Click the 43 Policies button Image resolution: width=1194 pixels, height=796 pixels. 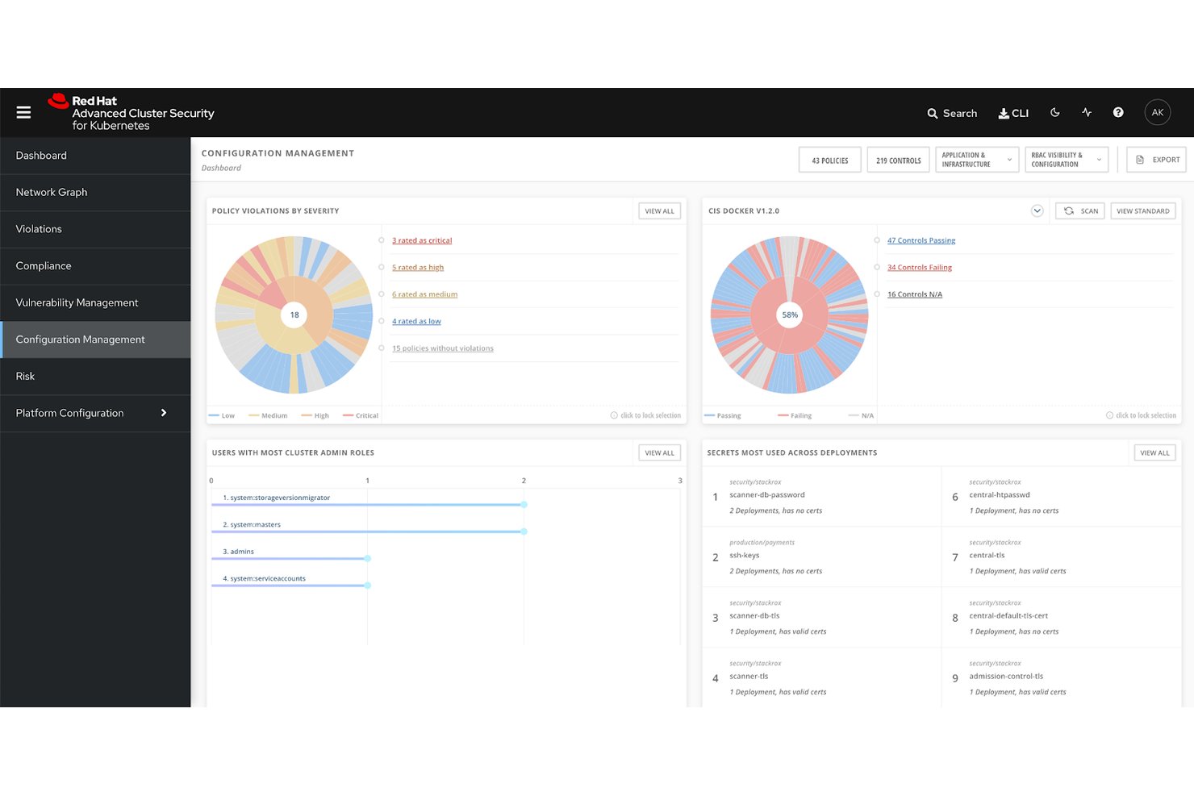point(830,160)
